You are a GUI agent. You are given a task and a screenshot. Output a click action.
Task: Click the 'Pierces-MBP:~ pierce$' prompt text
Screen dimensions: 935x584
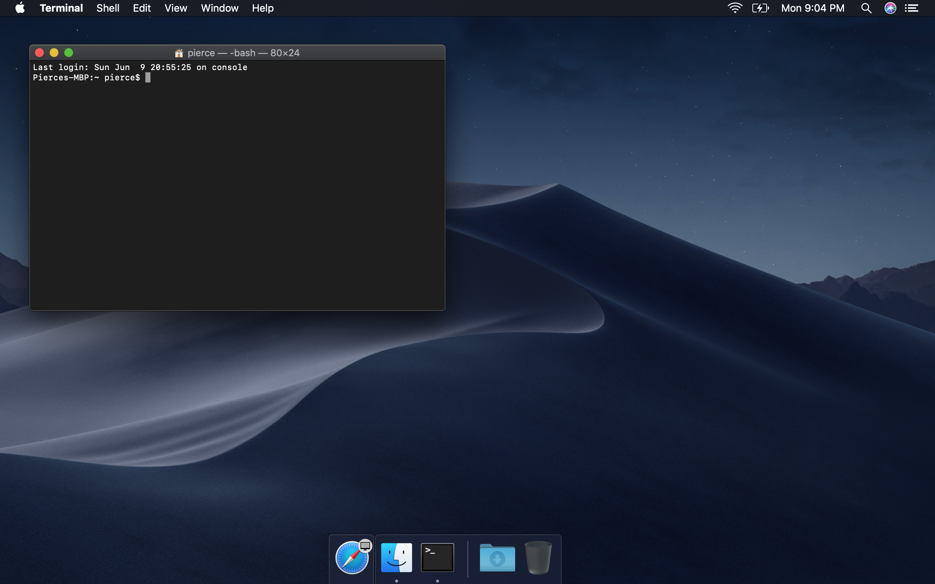pos(87,78)
